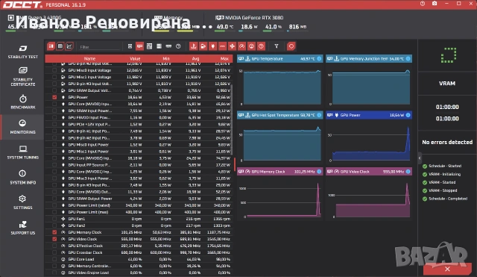
Task: Uncheck the GPU Video Clock checkbox
Action: click(x=54, y=239)
